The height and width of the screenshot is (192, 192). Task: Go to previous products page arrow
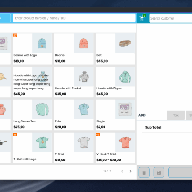tap(122, 171)
